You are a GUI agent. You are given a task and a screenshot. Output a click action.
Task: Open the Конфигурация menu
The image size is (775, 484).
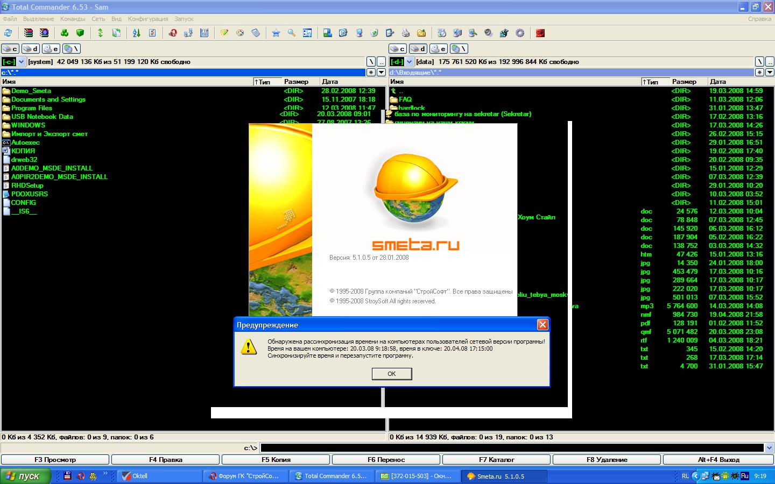coord(148,19)
